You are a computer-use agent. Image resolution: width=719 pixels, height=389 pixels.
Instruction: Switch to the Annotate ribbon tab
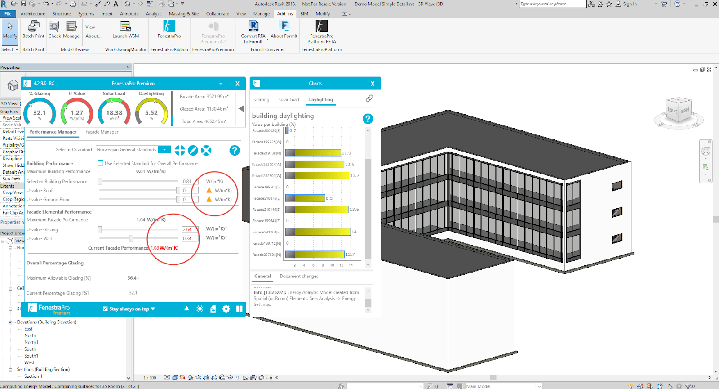pyautogui.click(x=129, y=14)
